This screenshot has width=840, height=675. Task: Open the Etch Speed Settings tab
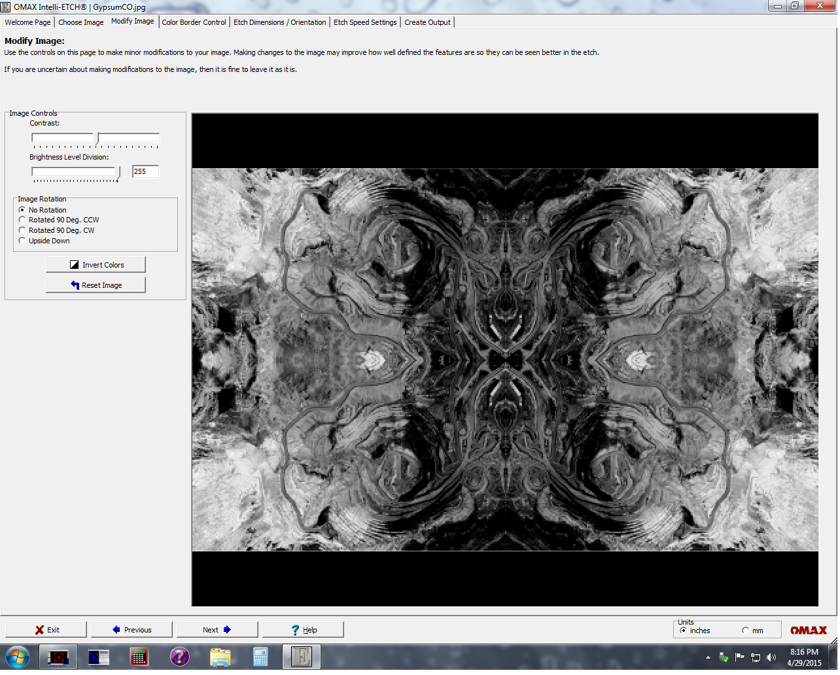(x=365, y=22)
